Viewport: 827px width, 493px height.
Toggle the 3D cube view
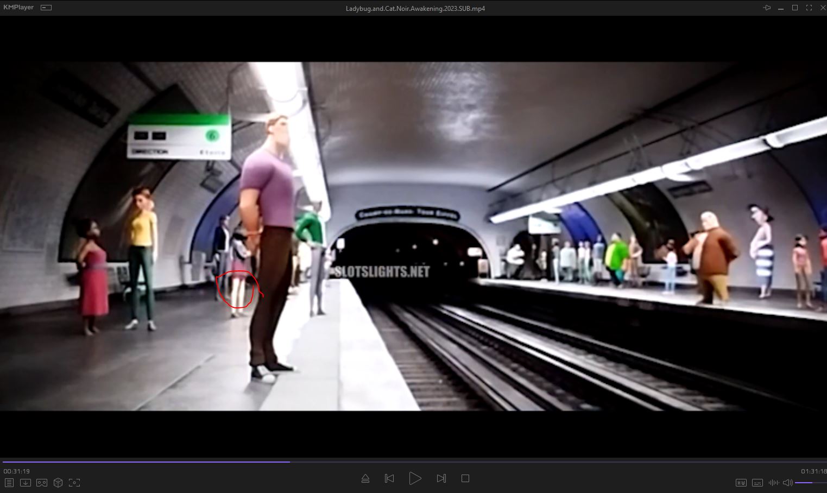pyautogui.click(x=58, y=483)
